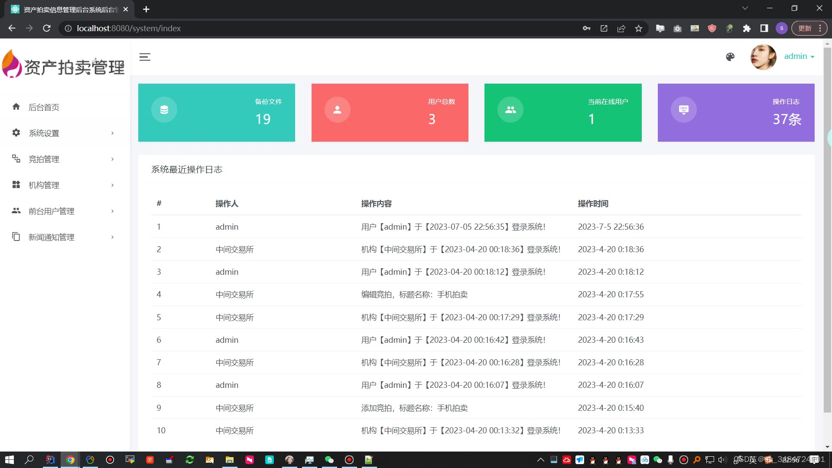Screen dimensions: 832x468
Task: Open 新闻通知管理 menu item
Action: tap(52, 237)
